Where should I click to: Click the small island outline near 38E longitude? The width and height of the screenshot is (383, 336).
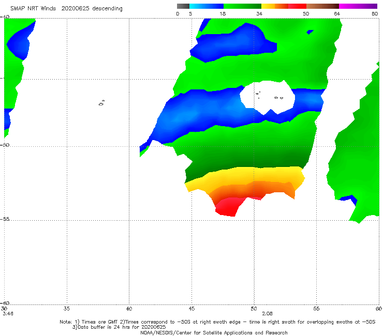point(101,103)
